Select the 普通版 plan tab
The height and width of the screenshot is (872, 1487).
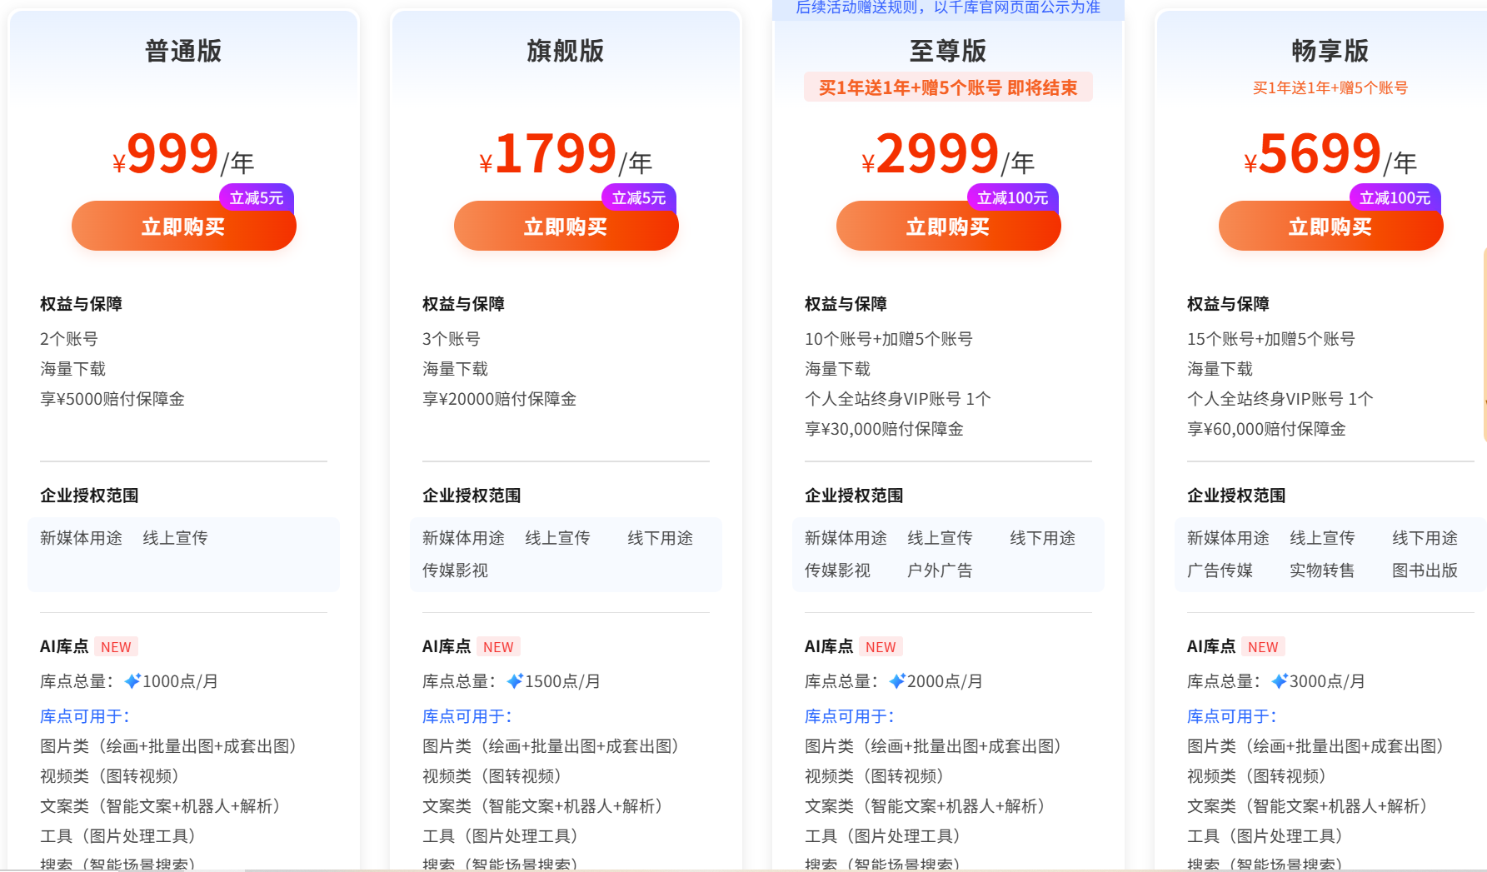coord(183,50)
